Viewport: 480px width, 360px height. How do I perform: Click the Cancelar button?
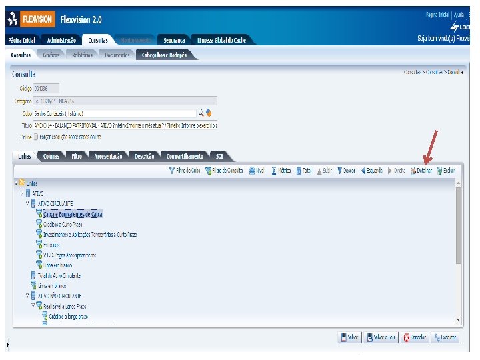(x=415, y=337)
